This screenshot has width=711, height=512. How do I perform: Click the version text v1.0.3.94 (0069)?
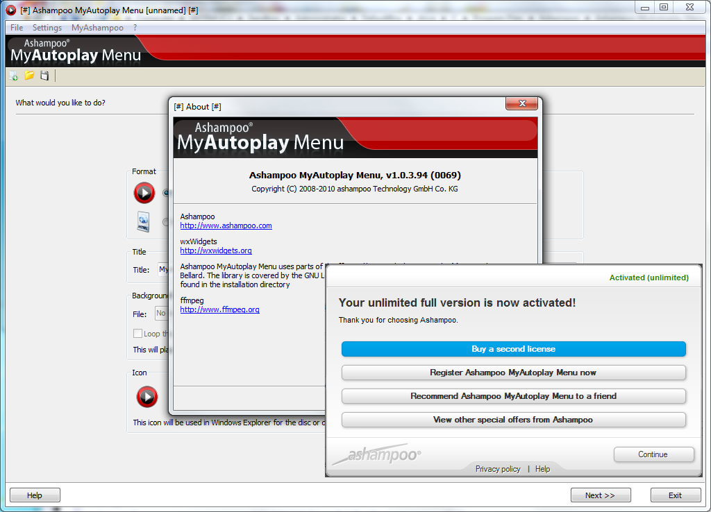click(423, 176)
